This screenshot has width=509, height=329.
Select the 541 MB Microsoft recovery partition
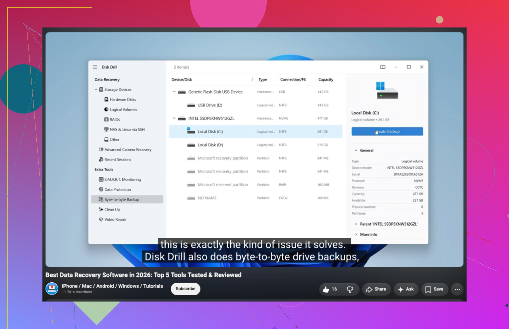[255, 171]
